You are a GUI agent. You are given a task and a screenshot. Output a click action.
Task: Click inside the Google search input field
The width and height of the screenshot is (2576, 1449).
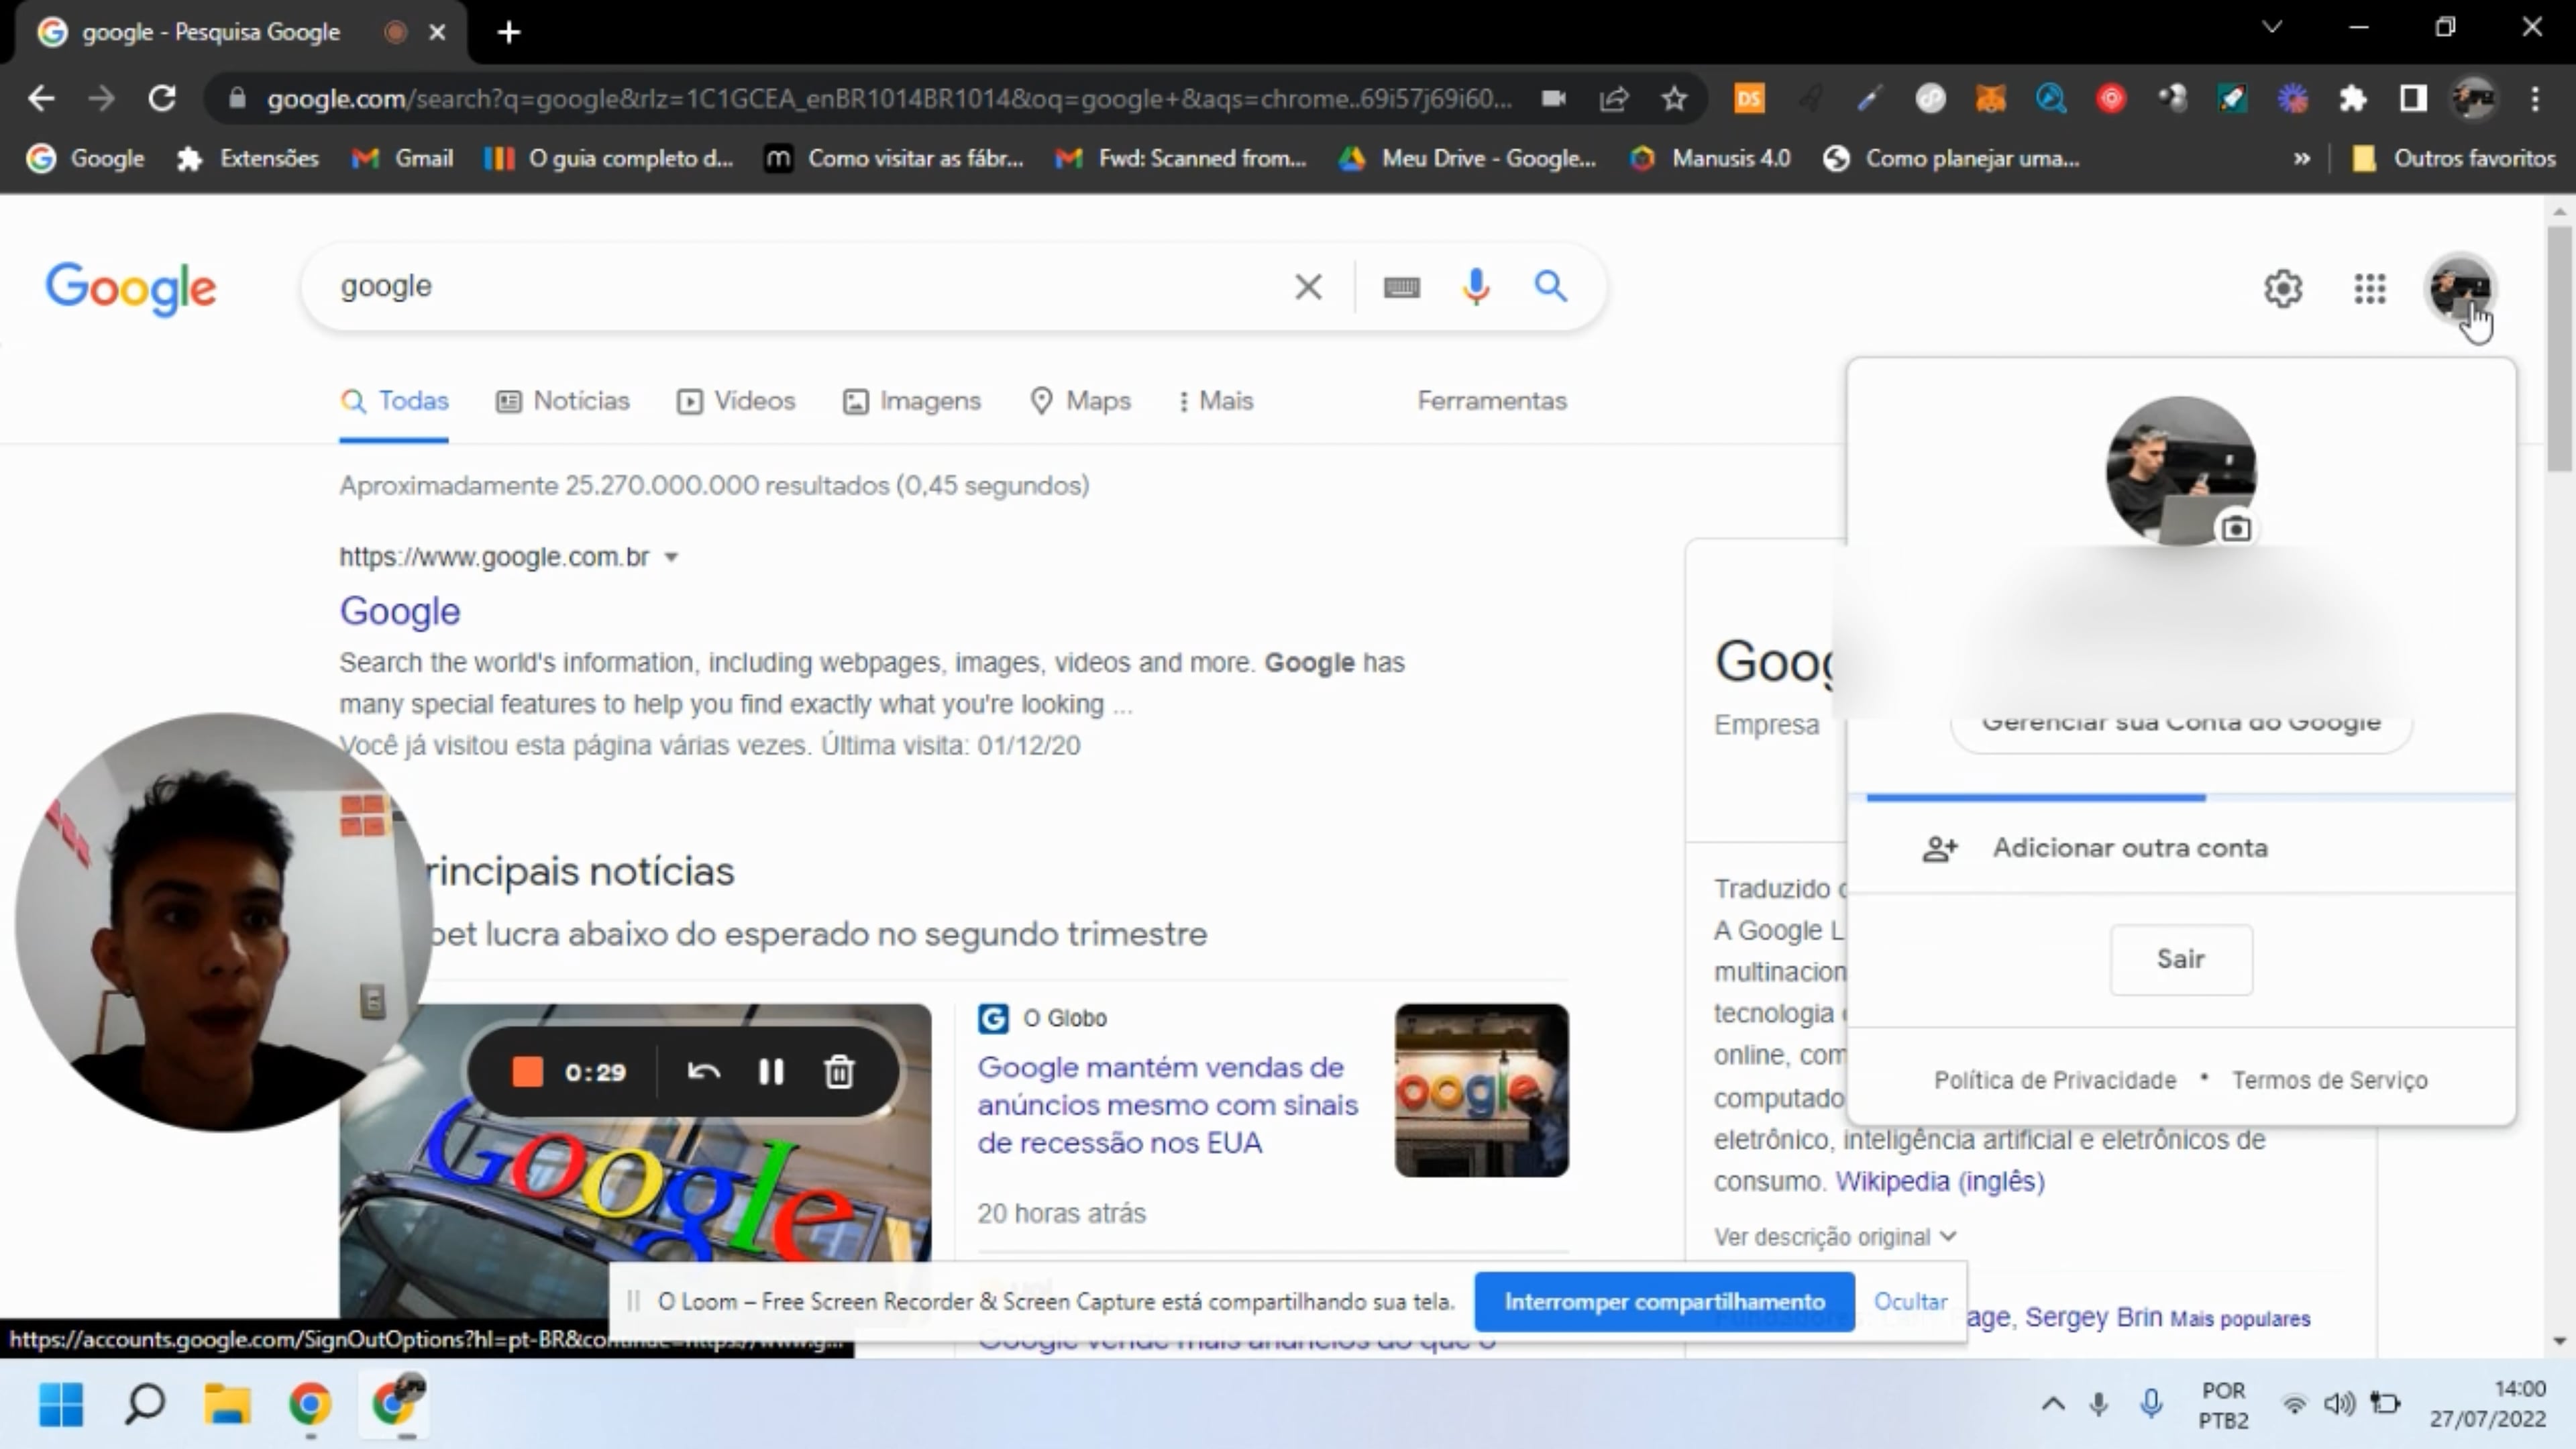click(x=800, y=287)
